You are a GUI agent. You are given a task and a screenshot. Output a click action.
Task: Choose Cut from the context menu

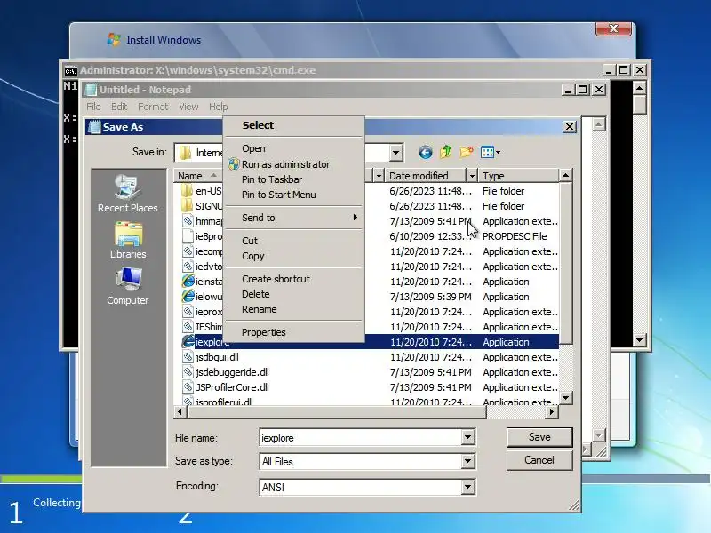[x=295, y=241]
